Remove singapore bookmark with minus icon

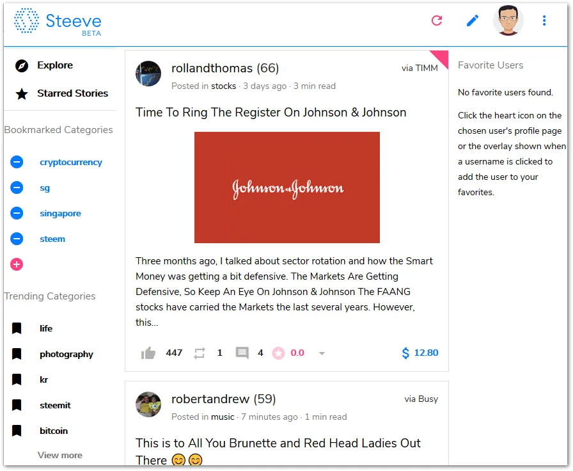(17, 213)
